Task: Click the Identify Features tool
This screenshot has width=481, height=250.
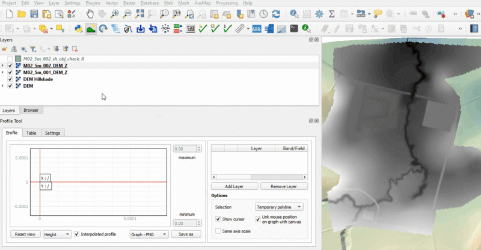Action: tap(294, 13)
